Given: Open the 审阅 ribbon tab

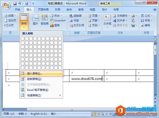Looking at the screenshot, I should click(81, 10).
